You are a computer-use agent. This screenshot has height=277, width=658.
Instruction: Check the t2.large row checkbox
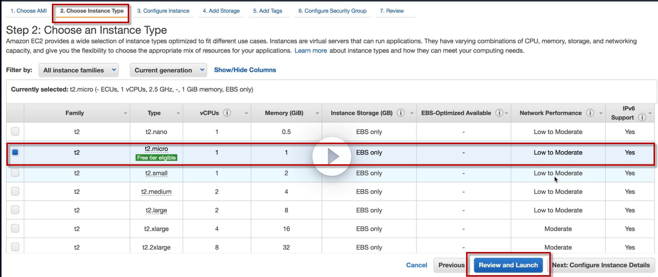(15, 210)
